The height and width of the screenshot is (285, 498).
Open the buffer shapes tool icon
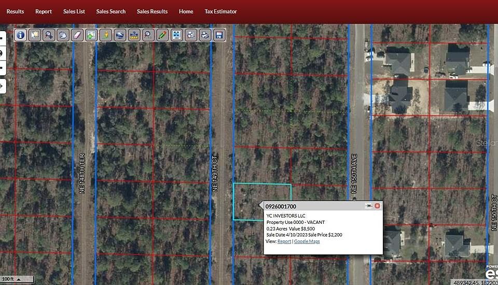pyautogui.click(x=190, y=35)
